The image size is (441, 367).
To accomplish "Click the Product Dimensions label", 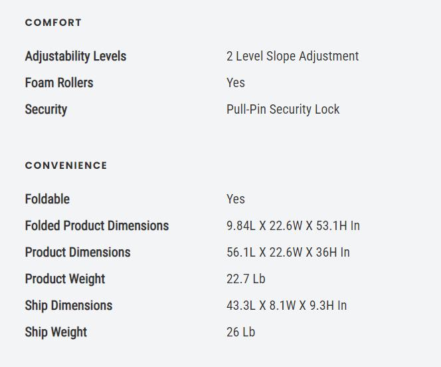I will (x=78, y=253).
